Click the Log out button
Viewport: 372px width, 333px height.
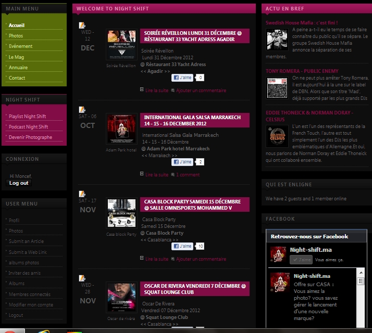(x=19, y=183)
